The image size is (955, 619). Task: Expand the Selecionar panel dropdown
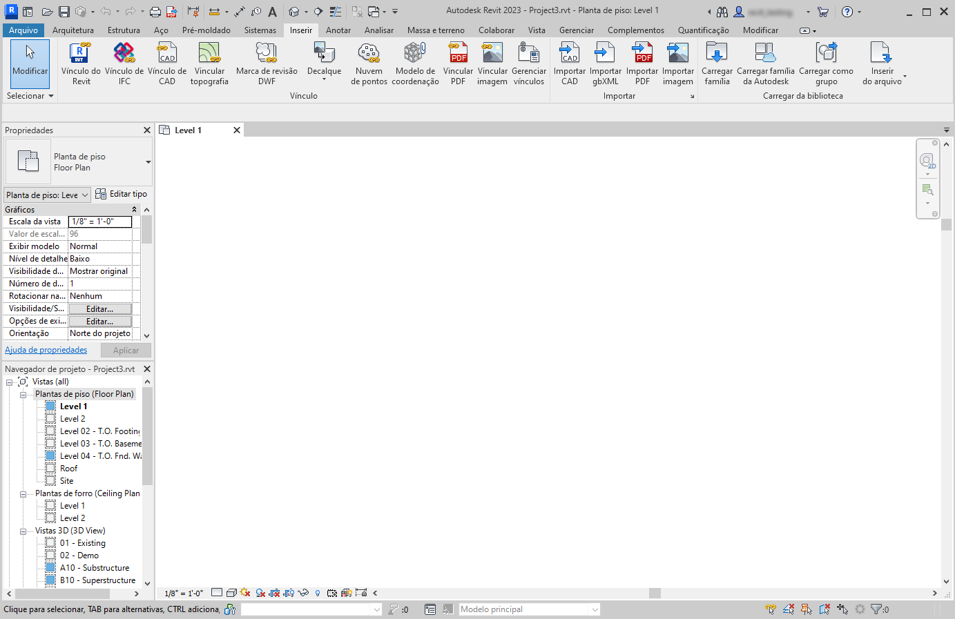(30, 96)
